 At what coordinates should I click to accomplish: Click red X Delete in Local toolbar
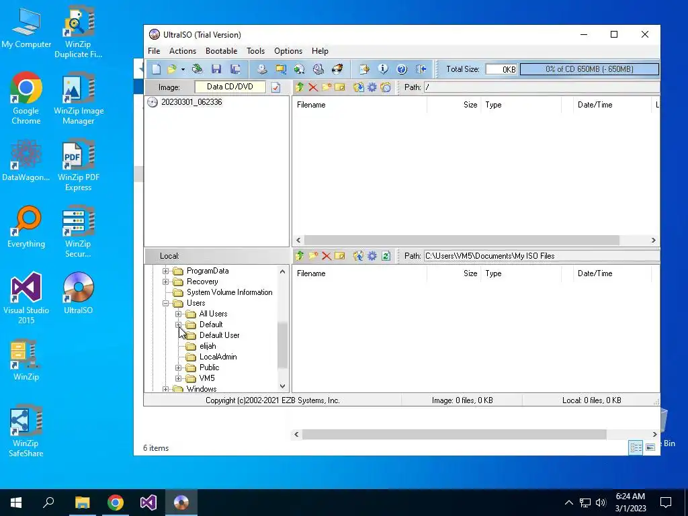click(x=326, y=256)
